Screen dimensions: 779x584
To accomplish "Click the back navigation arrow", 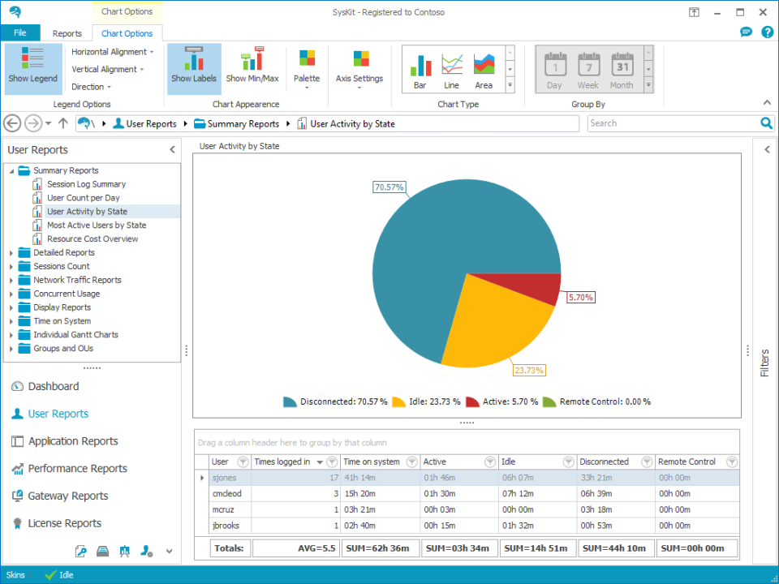I will pyautogui.click(x=12, y=123).
